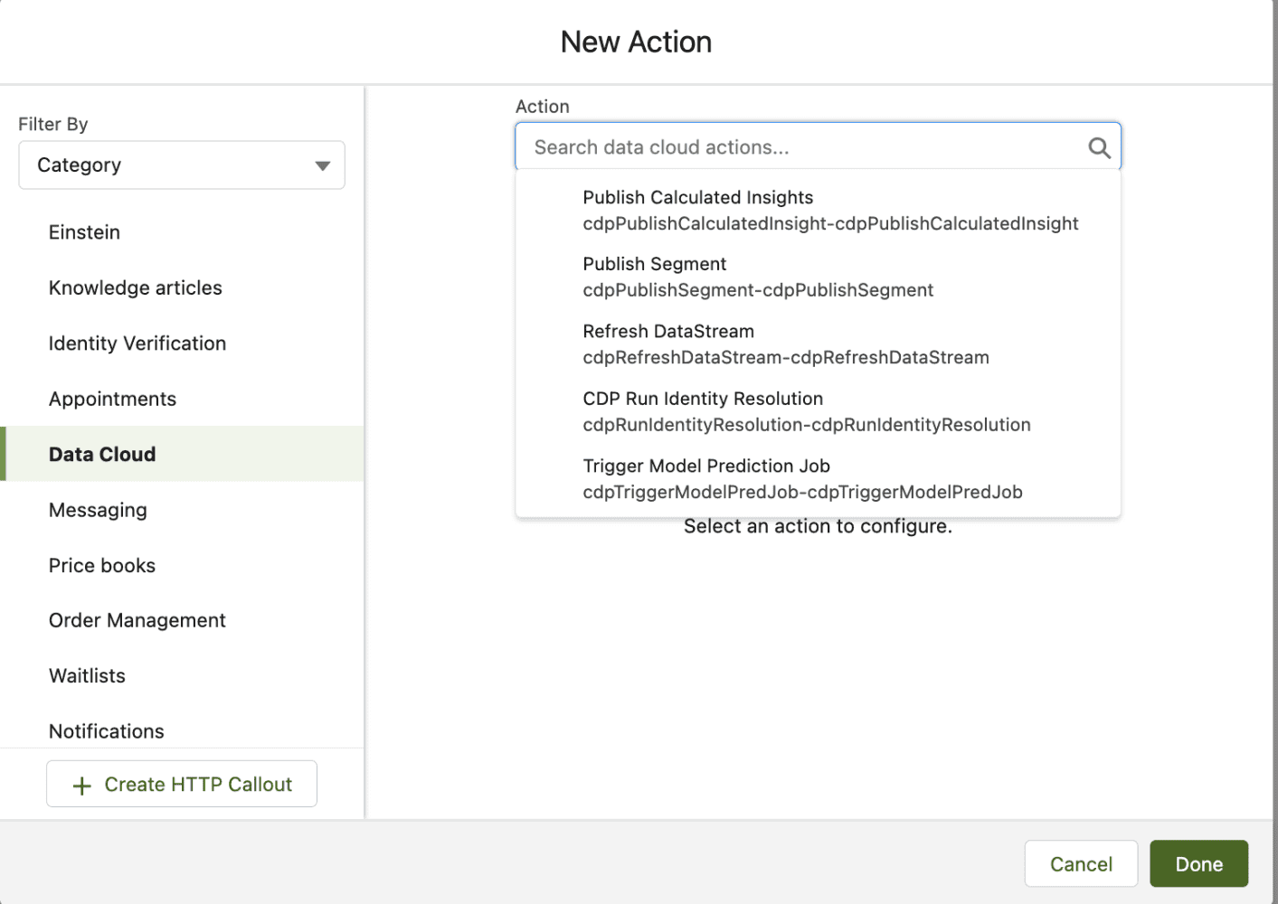The width and height of the screenshot is (1278, 904).
Task: Click the Create HTTP Callout button
Action: pyautogui.click(x=182, y=784)
